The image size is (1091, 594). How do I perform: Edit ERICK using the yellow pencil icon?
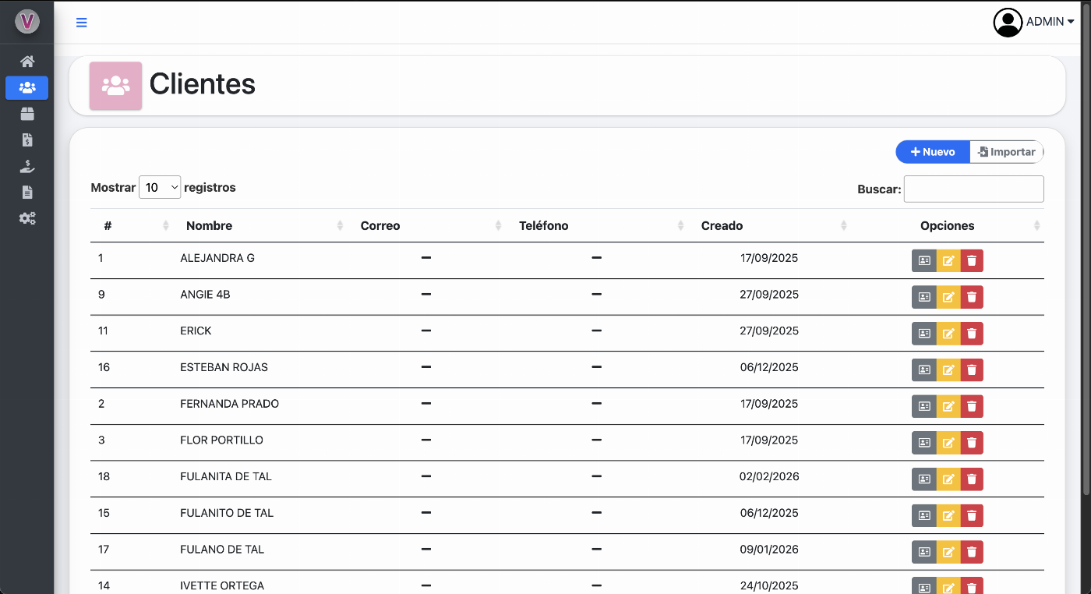pyautogui.click(x=948, y=333)
